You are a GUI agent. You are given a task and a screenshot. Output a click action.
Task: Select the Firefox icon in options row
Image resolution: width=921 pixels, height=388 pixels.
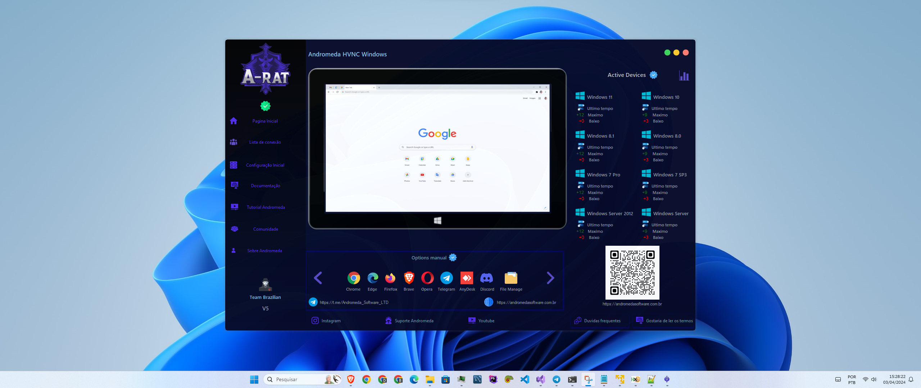(390, 278)
